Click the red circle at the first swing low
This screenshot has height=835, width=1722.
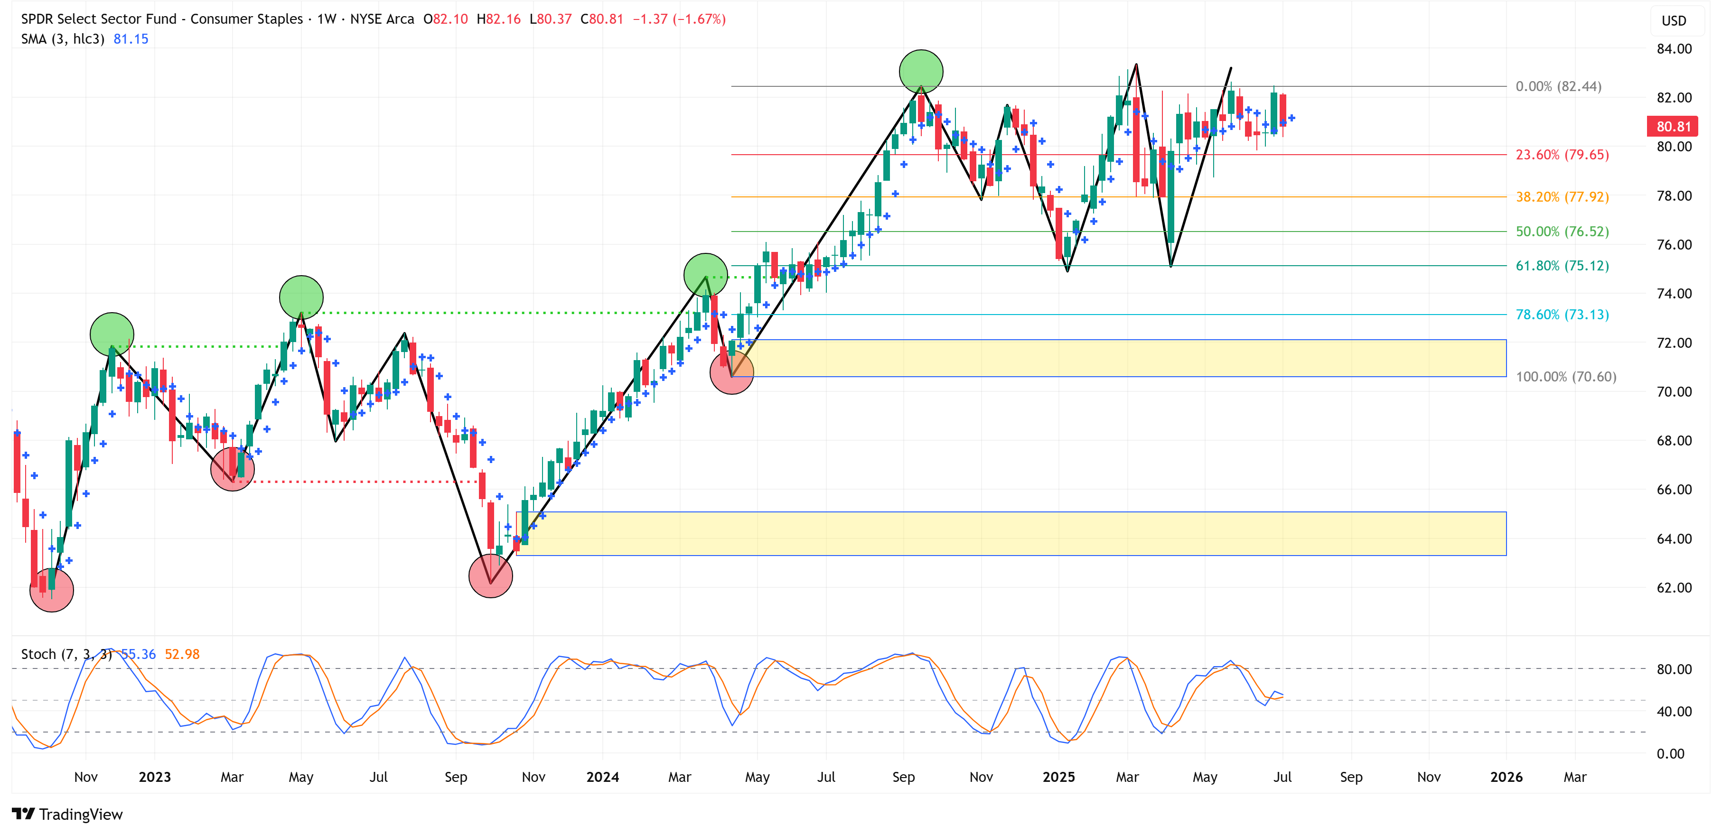click(x=51, y=590)
